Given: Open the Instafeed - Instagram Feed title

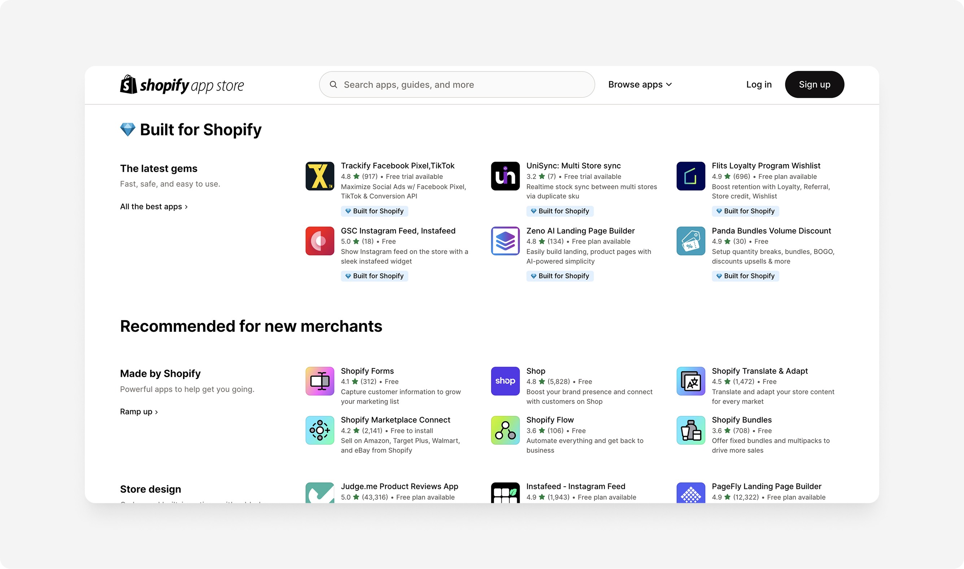Looking at the screenshot, I should pos(576,486).
